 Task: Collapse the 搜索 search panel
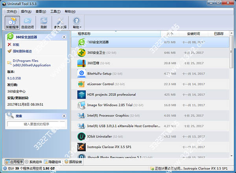[64, 116]
